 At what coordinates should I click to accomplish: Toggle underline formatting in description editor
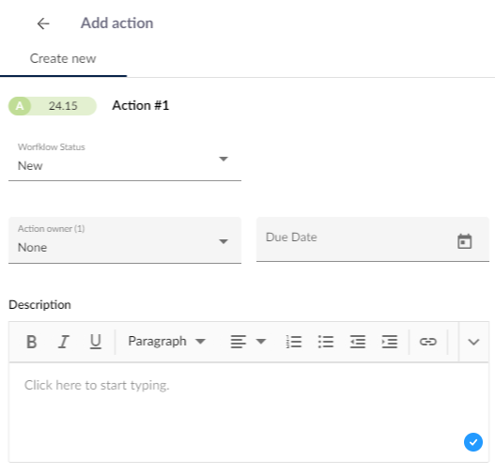click(96, 342)
